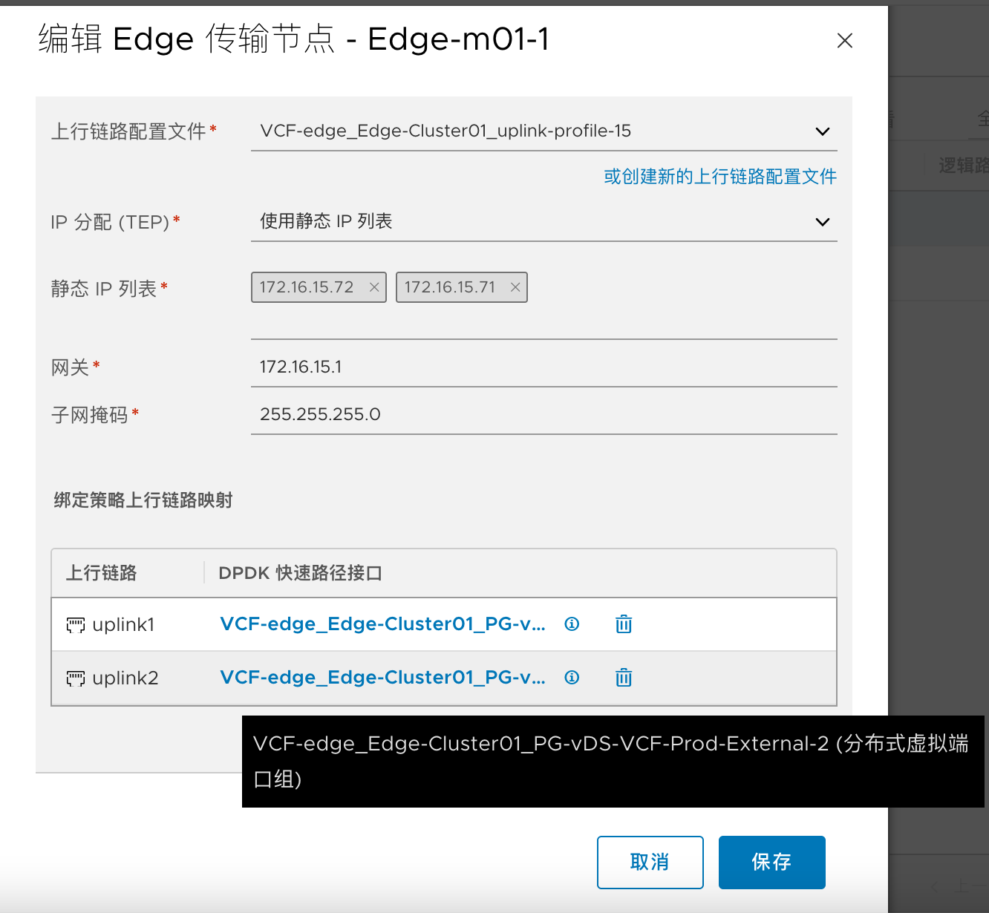Image resolution: width=989 pixels, height=913 pixels.
Task: Click the static IP list input line
Action: (x=544, y=324)
